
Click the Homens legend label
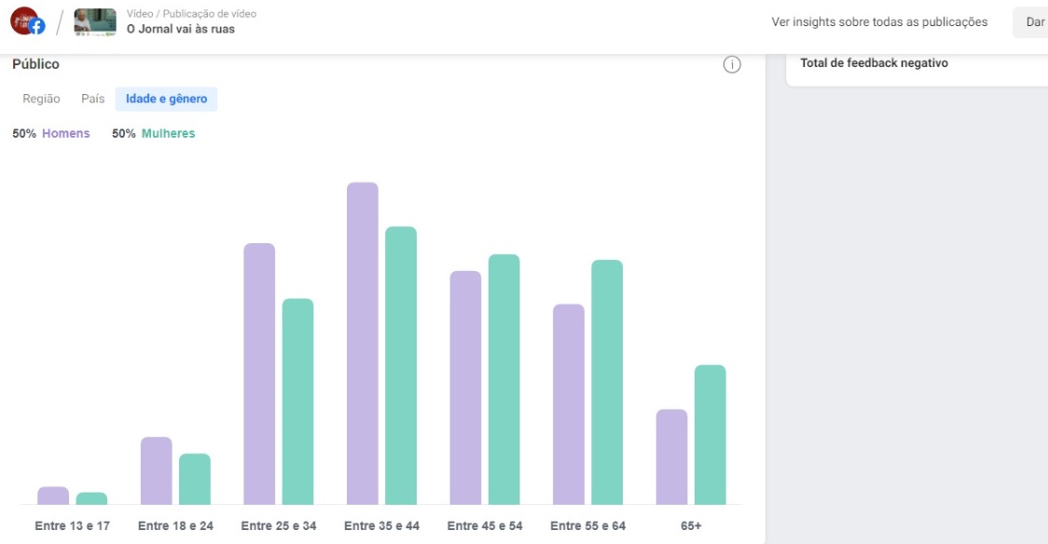pyautogui.click(x=65, y=133)
